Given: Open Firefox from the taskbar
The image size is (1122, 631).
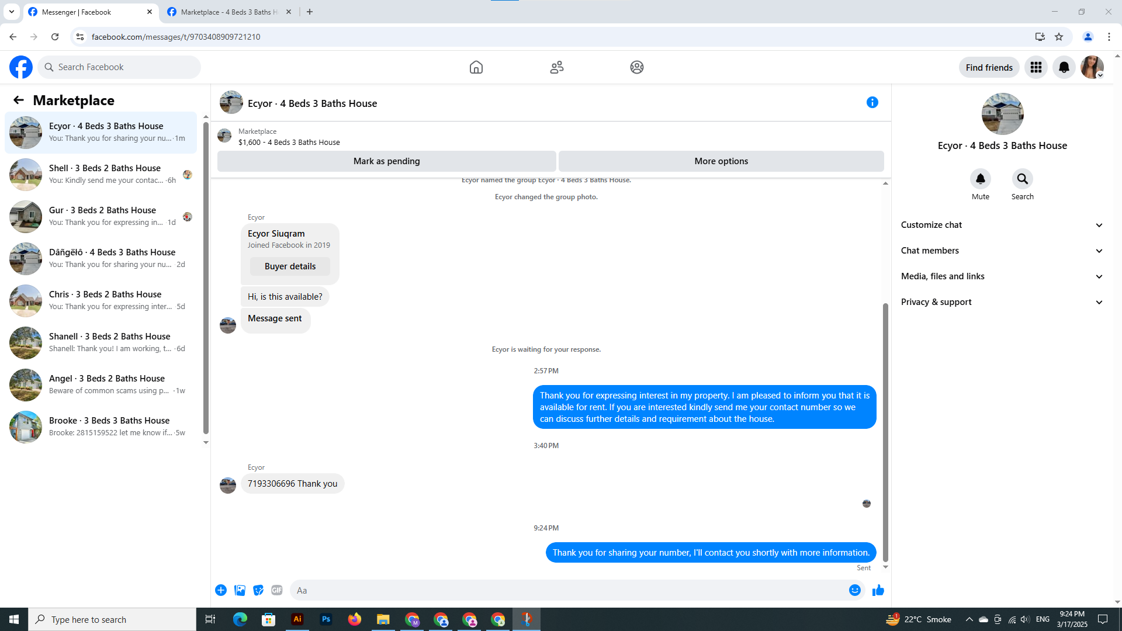Looking at the screenshot, I should click(355, 619).
